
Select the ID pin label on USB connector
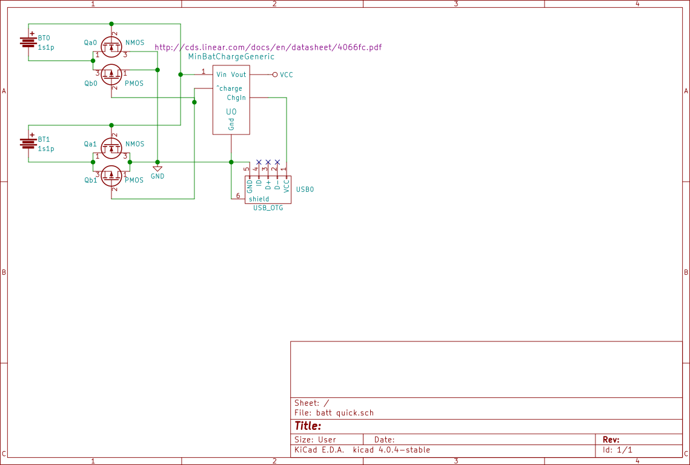point(259,183)
